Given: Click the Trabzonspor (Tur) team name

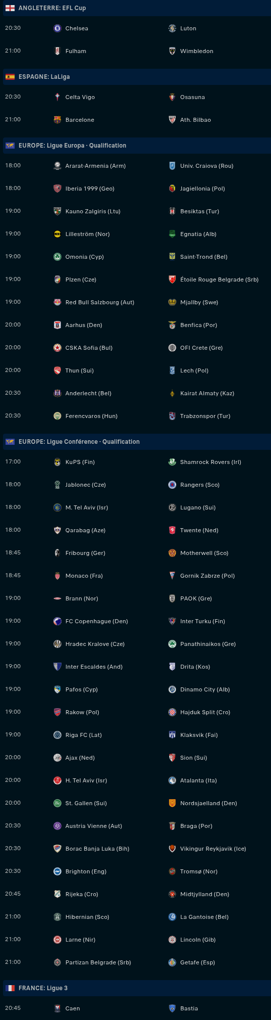Looking at the screenshot, I should click(205, 416).
